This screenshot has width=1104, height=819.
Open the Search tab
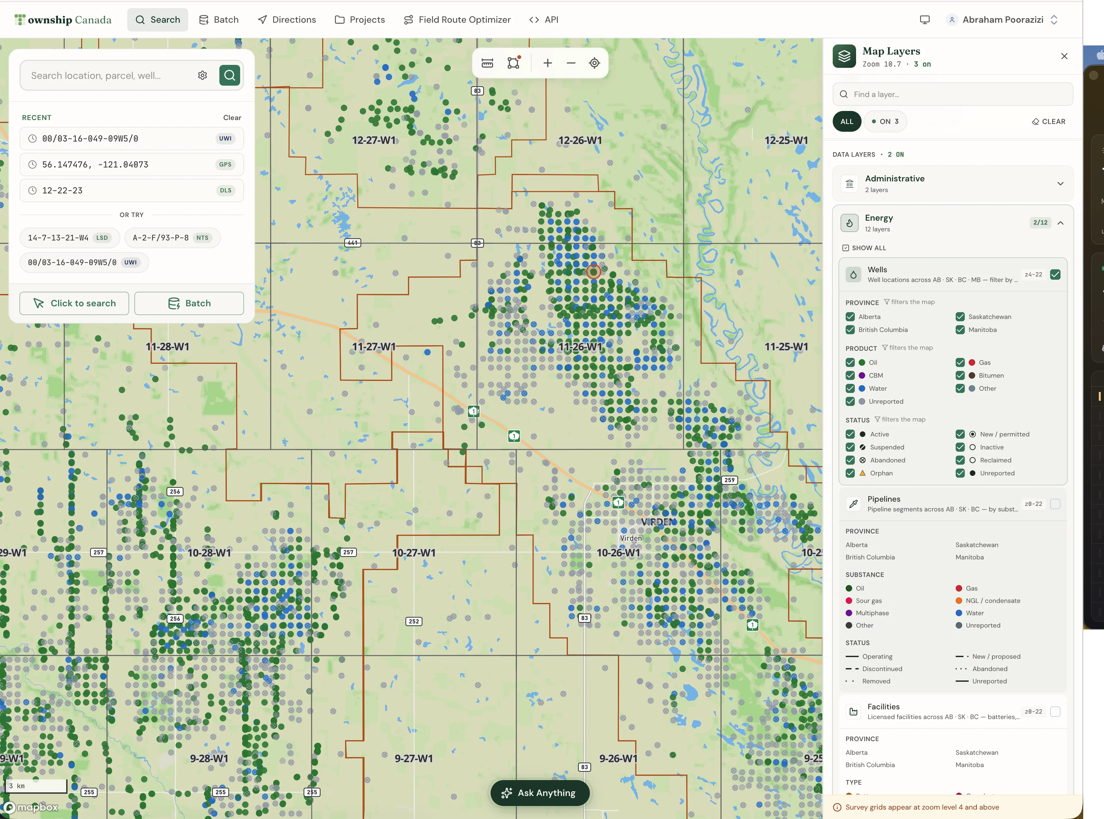[x=158, y=20]
